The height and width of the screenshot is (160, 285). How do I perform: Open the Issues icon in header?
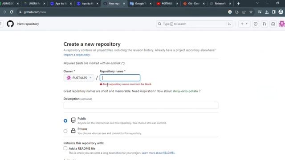[256, 24]
